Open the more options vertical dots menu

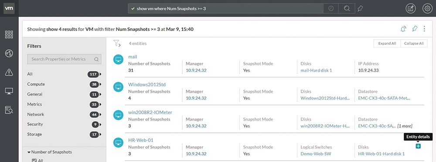click(x=424, y=29)
